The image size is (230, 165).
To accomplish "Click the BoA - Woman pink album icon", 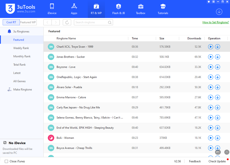I will tap(51, 138).
